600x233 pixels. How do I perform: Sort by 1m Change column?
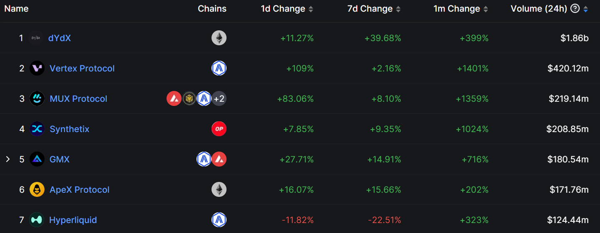click(485, 9)
